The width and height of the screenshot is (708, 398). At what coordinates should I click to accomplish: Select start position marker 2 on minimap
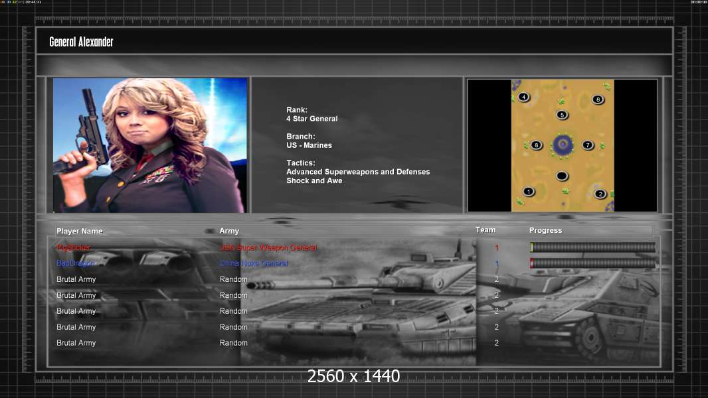tap(600, 194)
